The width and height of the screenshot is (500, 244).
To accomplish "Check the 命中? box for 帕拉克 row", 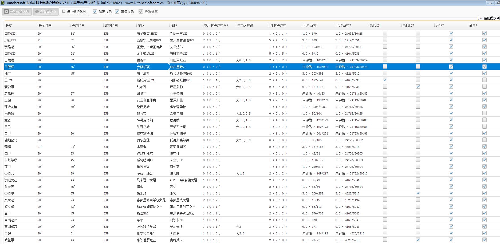I will pos(484,113).
